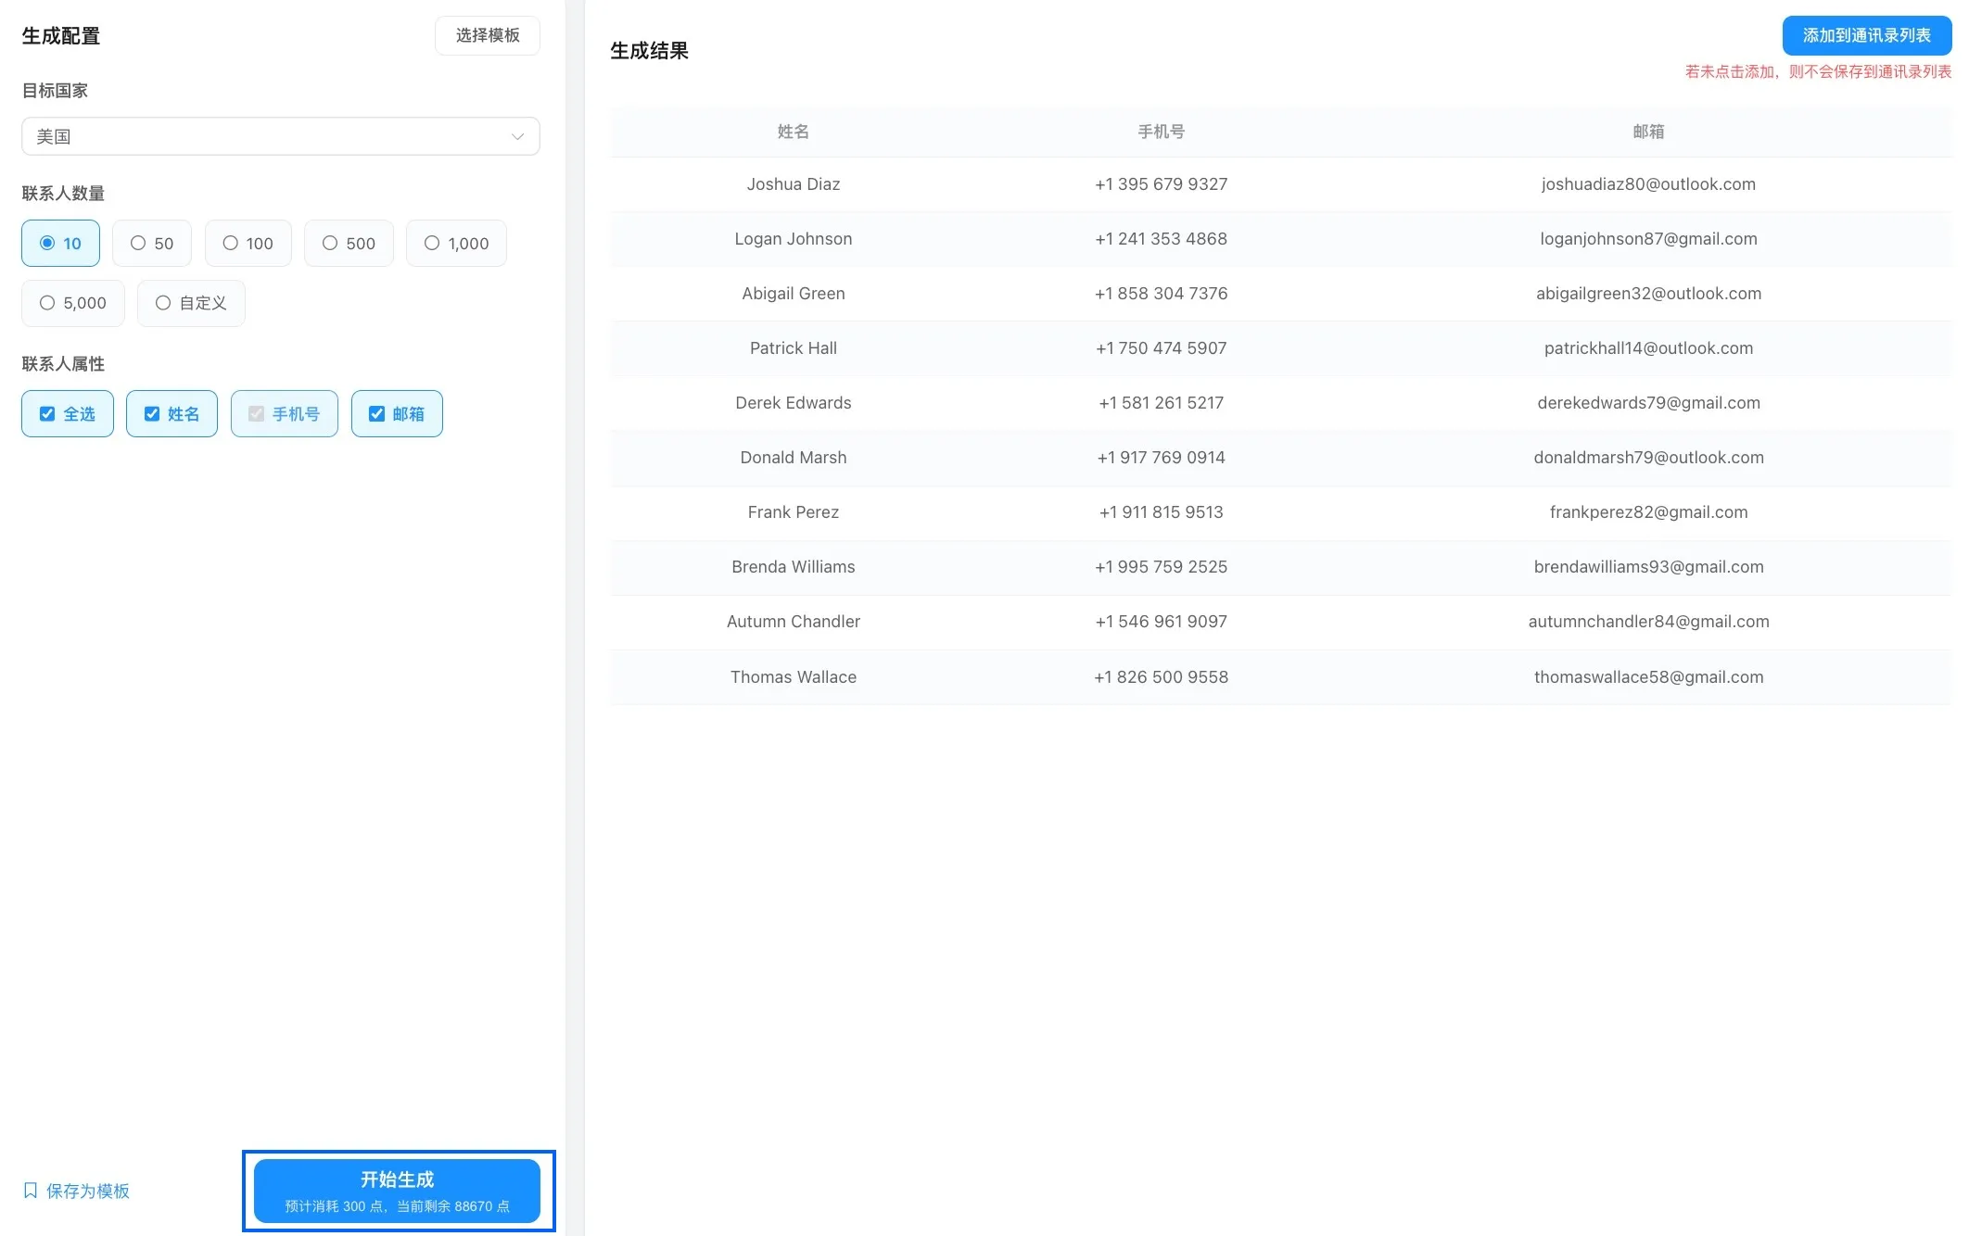The image size is (1969, 1236).
Task: Click the 手机号 column header
Action: [x=1161, y=132]
